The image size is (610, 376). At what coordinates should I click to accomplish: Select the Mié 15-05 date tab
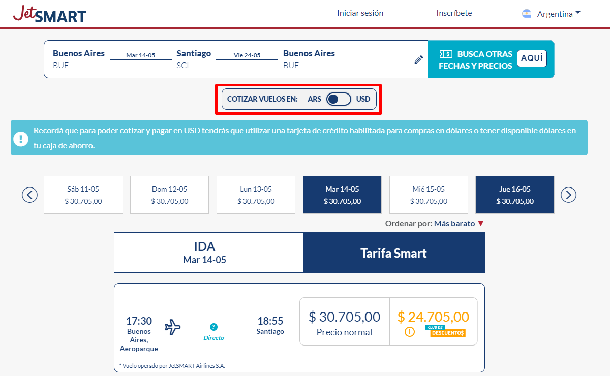(429, 195)
